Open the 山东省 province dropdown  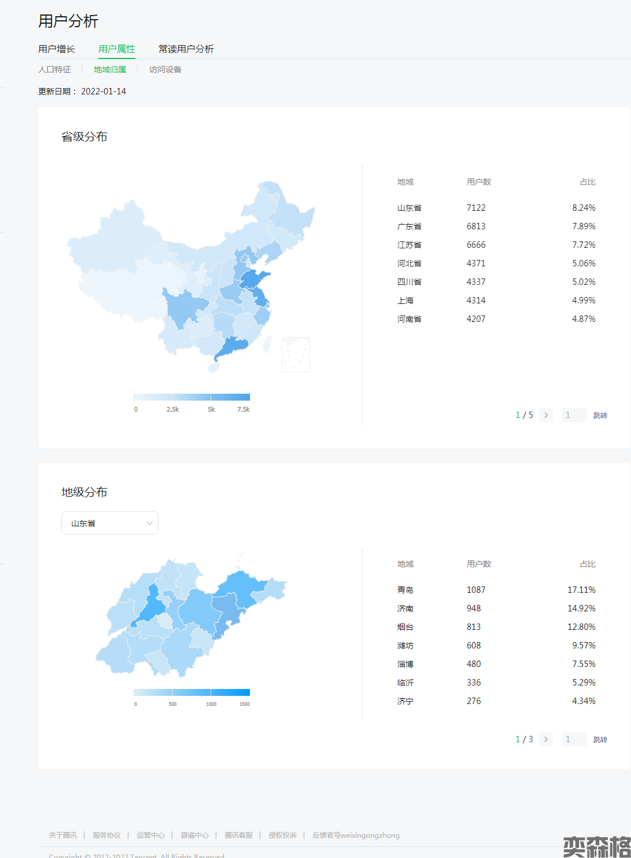click(x=110, y=523)
